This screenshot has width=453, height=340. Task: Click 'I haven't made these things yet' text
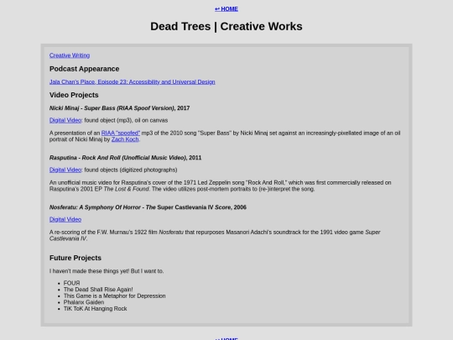pyautogui.click(x=107, y=271)
